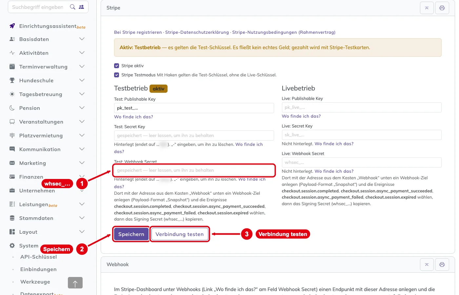Expand Marketing menu chevron

coord(82,163)
